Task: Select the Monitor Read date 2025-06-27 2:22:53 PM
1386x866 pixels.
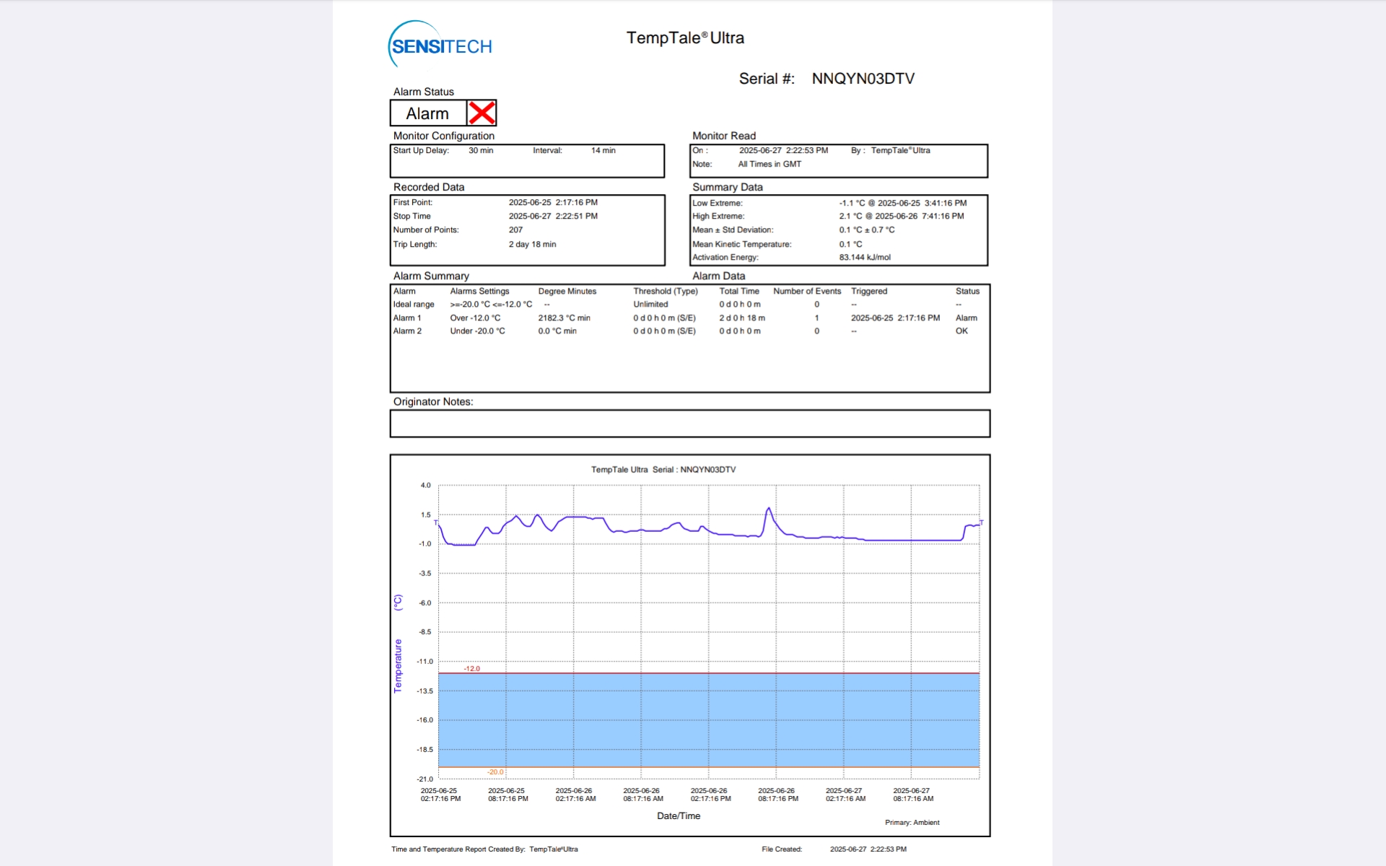Action: [783, 150]
